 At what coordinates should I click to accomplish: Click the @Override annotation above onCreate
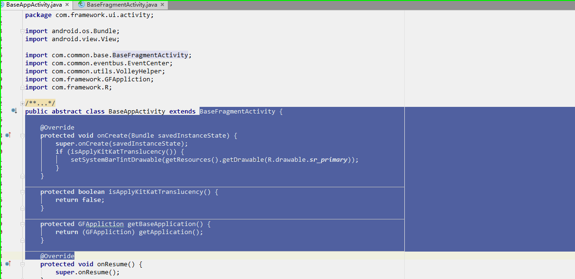point(57,127)
